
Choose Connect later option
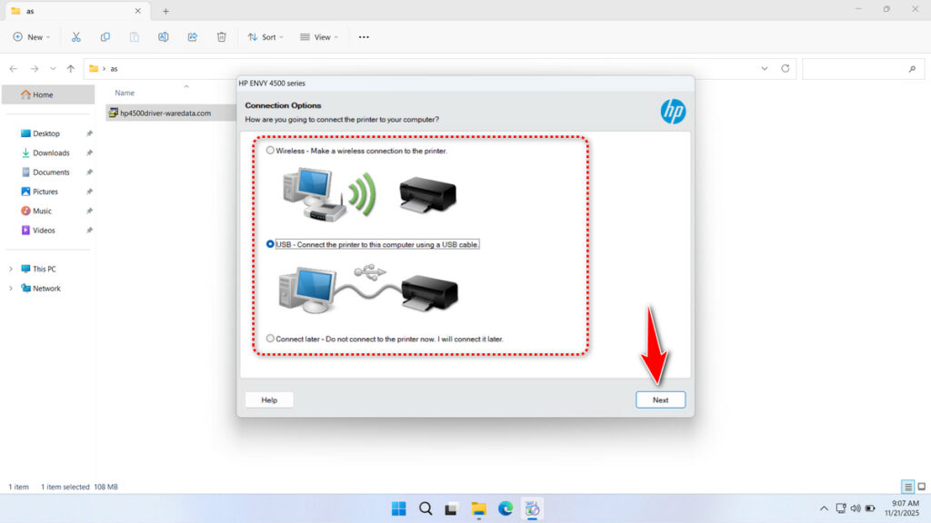(270, 338)
